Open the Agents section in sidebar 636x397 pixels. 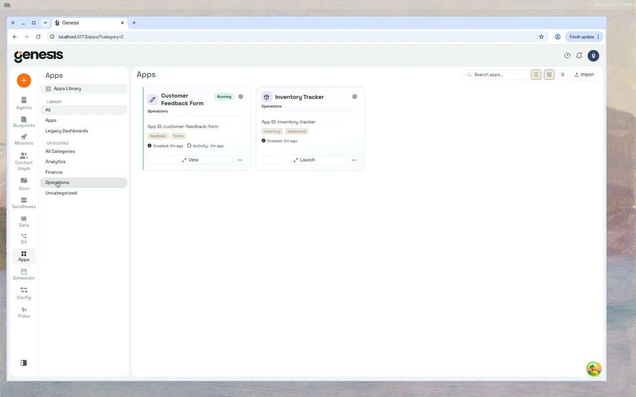coord(24,103)
